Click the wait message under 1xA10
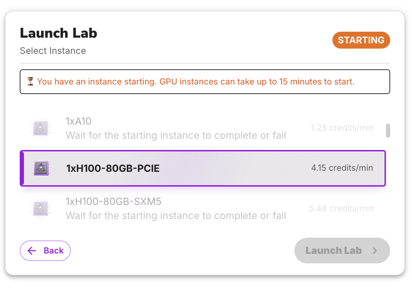Image resolution: width=412 pixels, height=288 pixels. point(176,135)
